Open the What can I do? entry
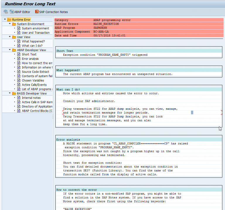The image size is (225, 210). point(32,46)
